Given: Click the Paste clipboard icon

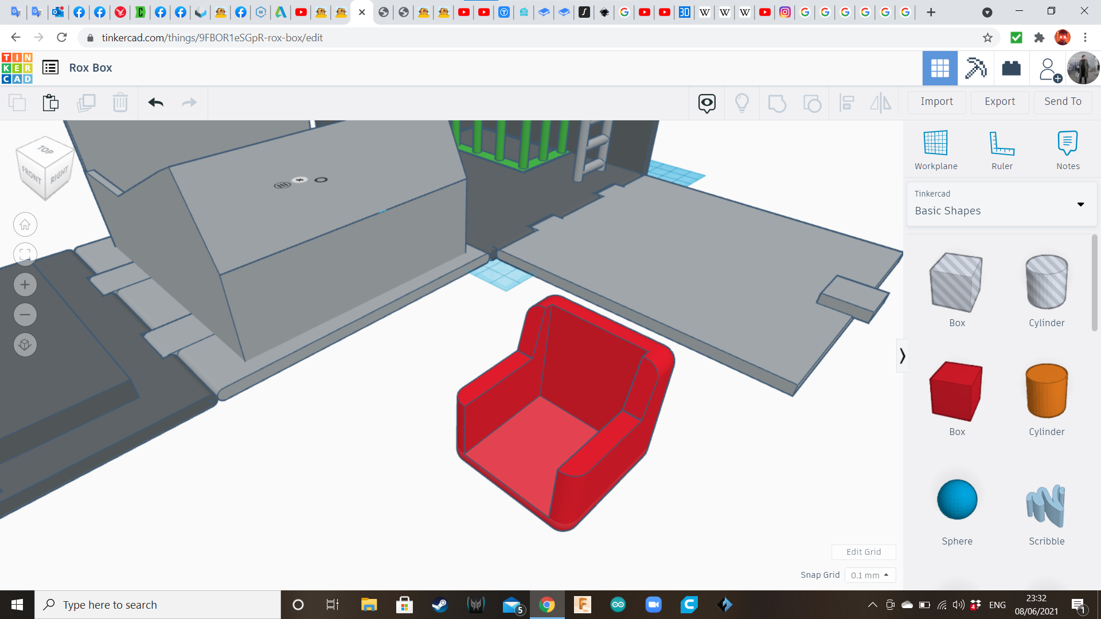Looking at the screenshot, I should click(x=50, y=103).
